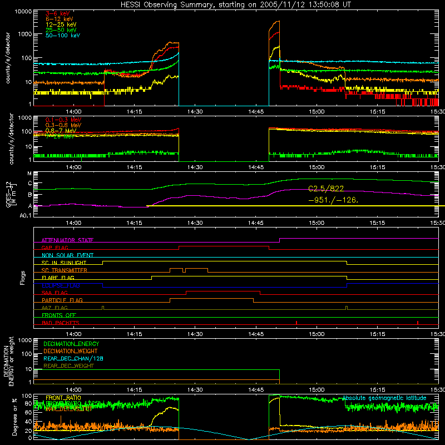Click the 15:00 time label under GOES panel

(317, 223)
